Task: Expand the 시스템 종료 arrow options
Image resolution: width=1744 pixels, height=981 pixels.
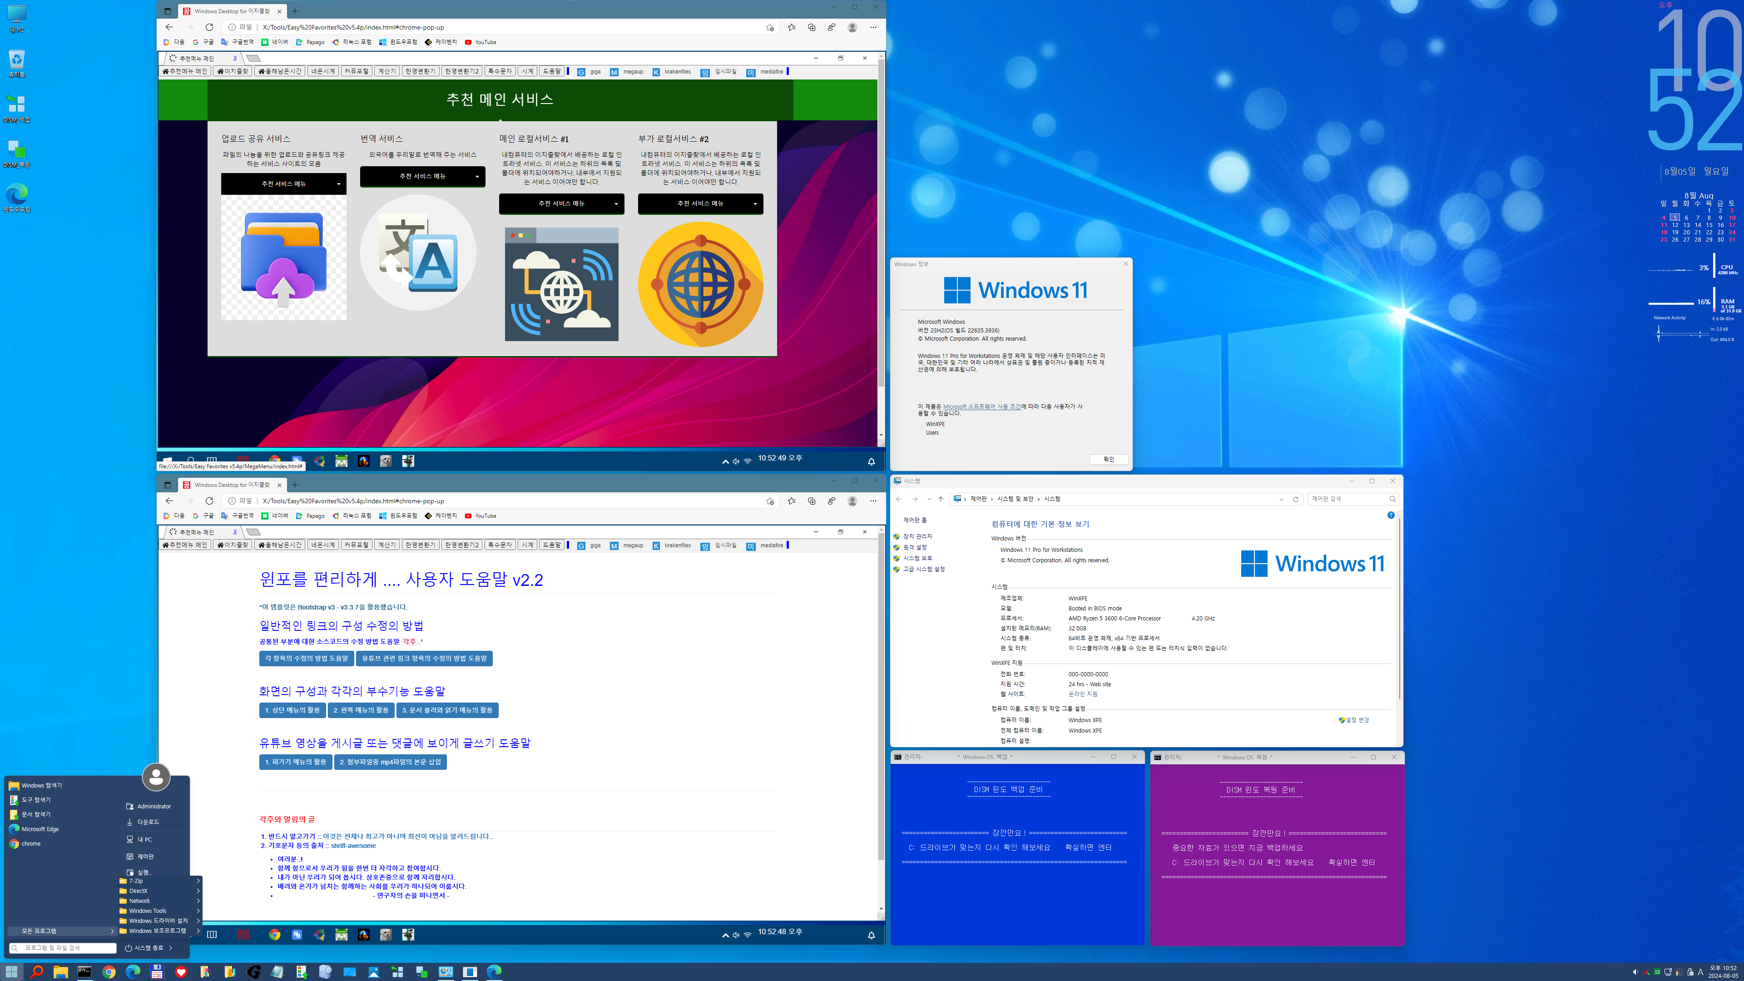Action: click(x=171, y=948)
